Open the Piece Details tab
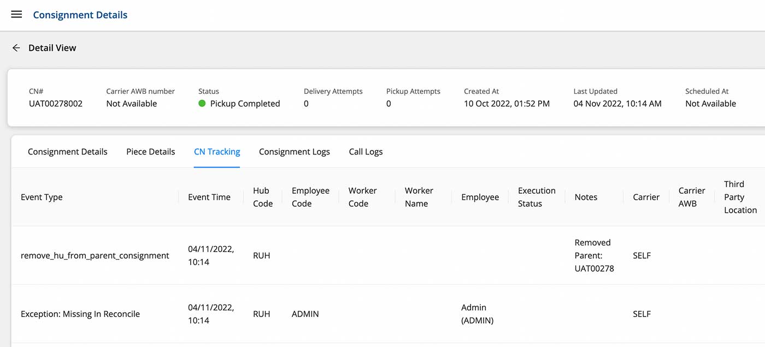 pyautogui.click(x=151, y=152)
